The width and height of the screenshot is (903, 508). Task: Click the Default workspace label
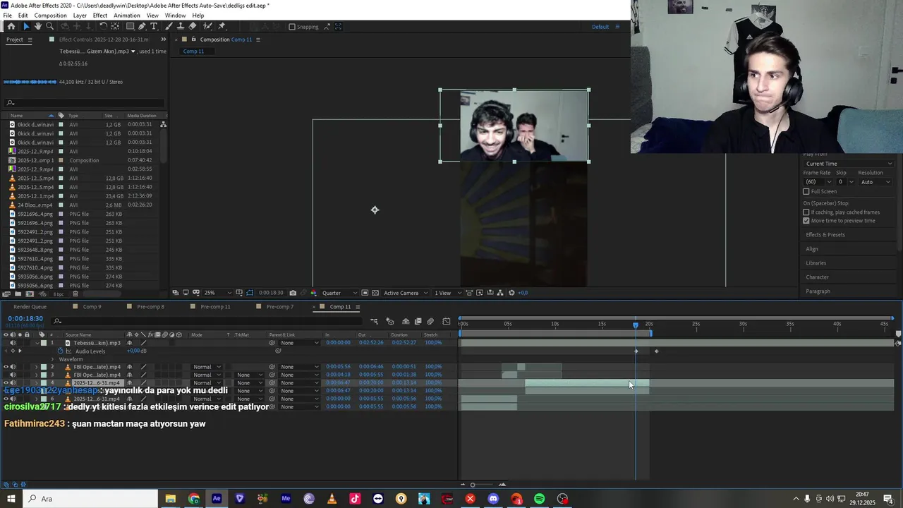coord(600,27)
